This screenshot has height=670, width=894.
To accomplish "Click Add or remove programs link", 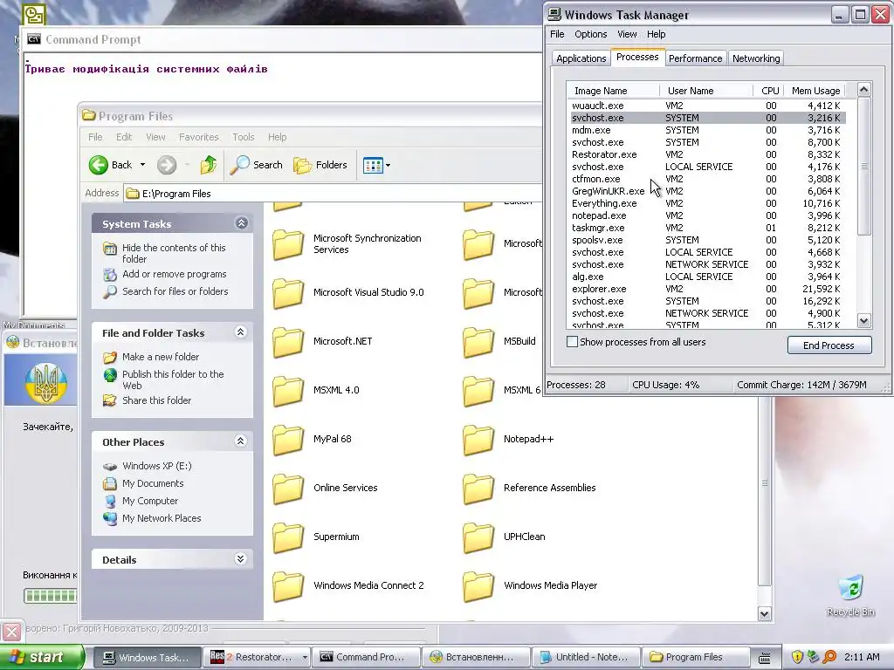I will pos(174,274).
